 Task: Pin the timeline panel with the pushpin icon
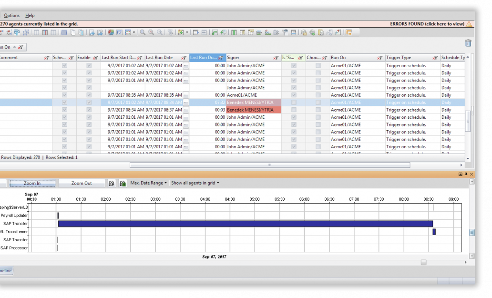coord(466,174)
